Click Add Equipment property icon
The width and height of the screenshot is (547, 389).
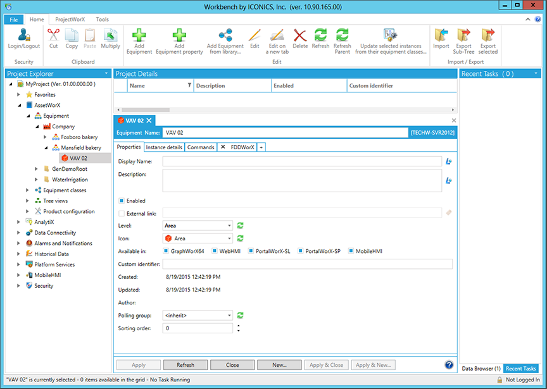click(179, 37)
